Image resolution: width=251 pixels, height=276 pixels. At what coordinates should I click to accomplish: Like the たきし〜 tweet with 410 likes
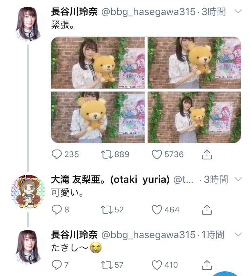[157, 265]
